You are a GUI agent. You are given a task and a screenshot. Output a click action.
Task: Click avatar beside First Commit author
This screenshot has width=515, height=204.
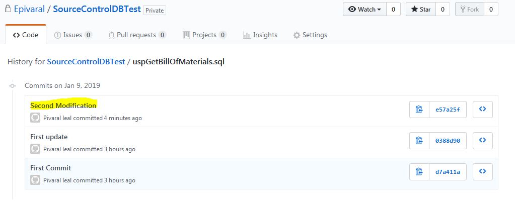pyautogui.click(x=35, y=180)
